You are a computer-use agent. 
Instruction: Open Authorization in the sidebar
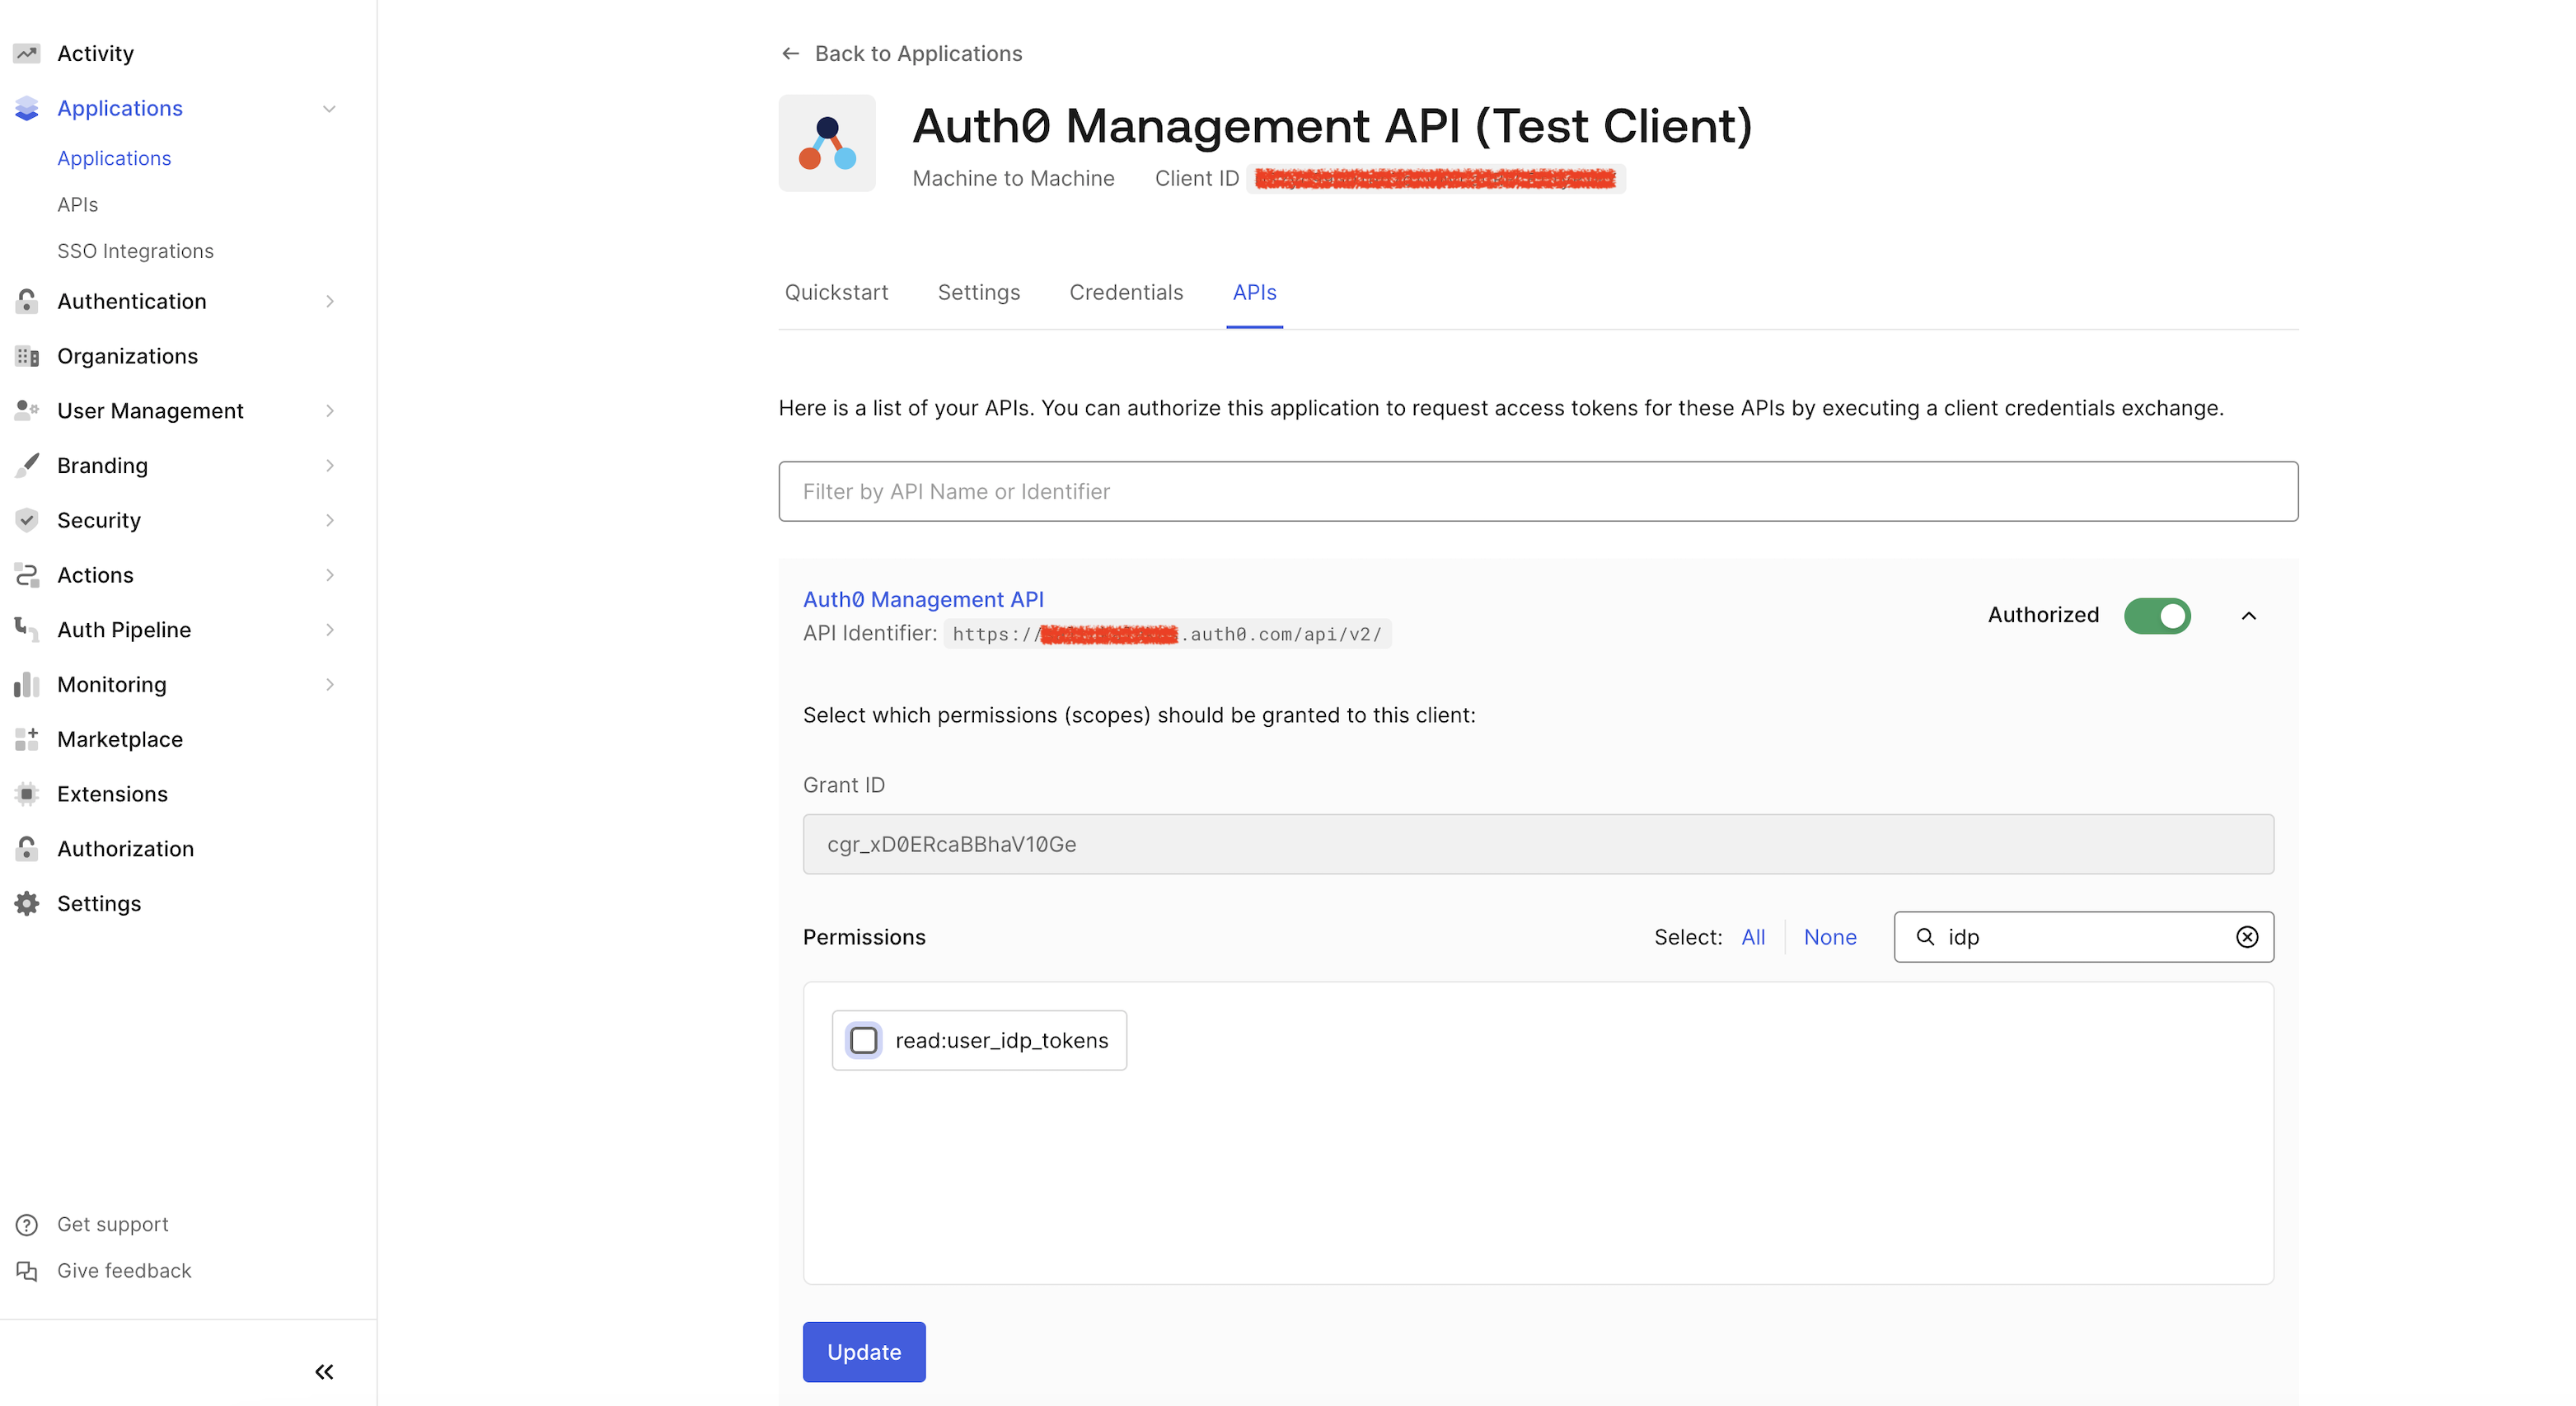click(125, 848)
